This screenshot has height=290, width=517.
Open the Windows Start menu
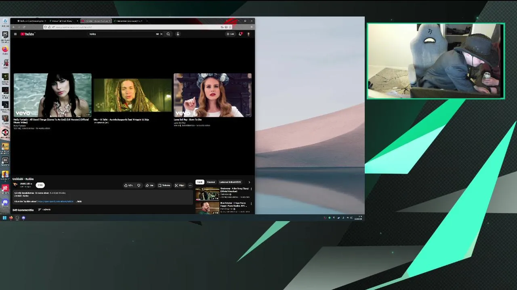pos(4,218)
